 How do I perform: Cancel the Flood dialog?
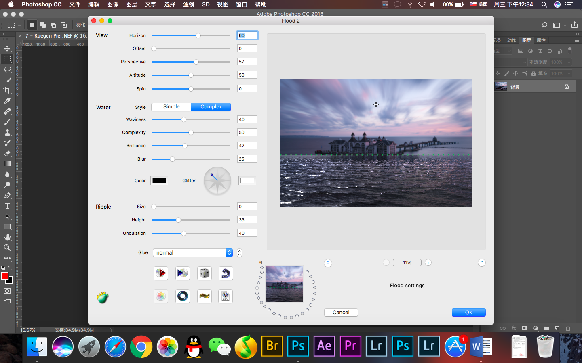[x=341, y=312]
